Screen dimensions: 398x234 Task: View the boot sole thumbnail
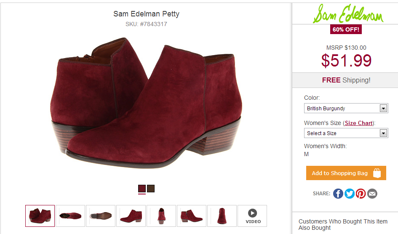point(101,216)
